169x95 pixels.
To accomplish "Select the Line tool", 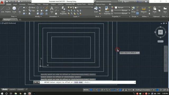I will point(3,9).
